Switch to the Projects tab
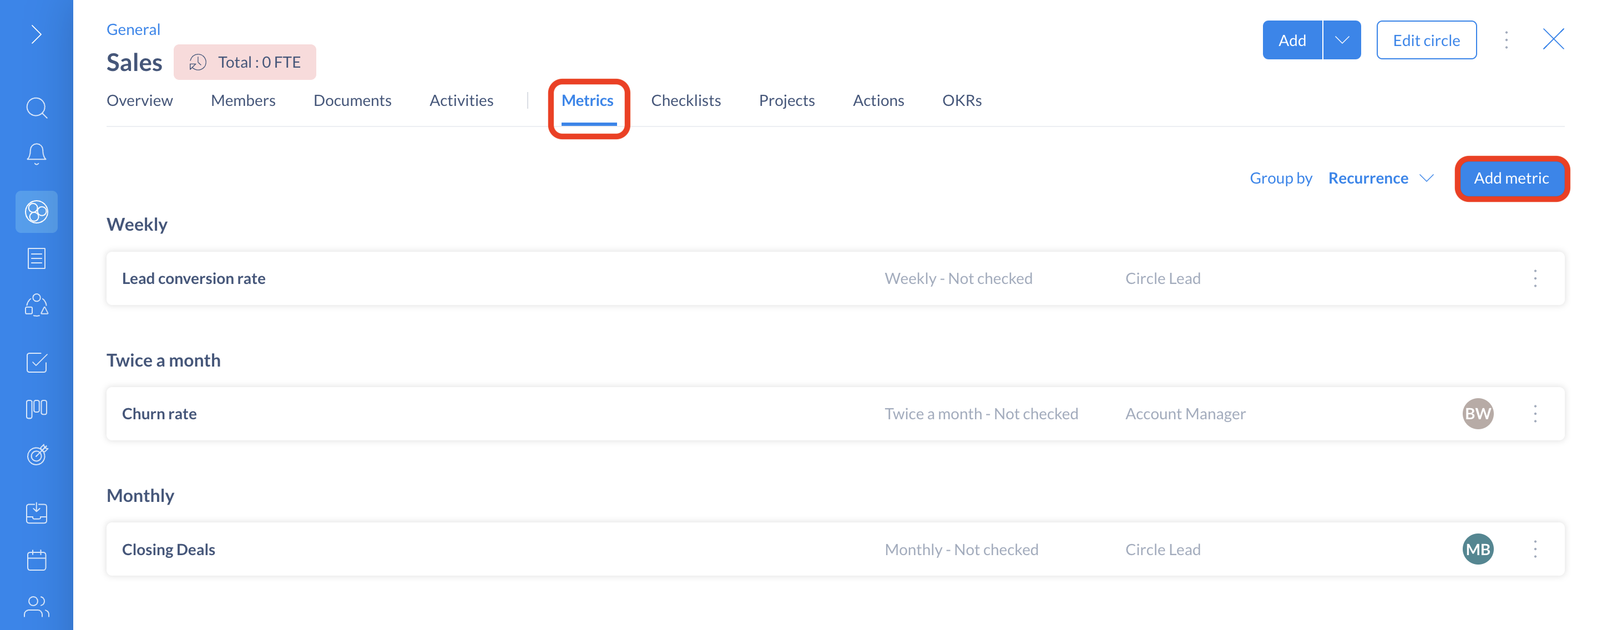Screen dimensions: 1597x630 pos(787,100)
